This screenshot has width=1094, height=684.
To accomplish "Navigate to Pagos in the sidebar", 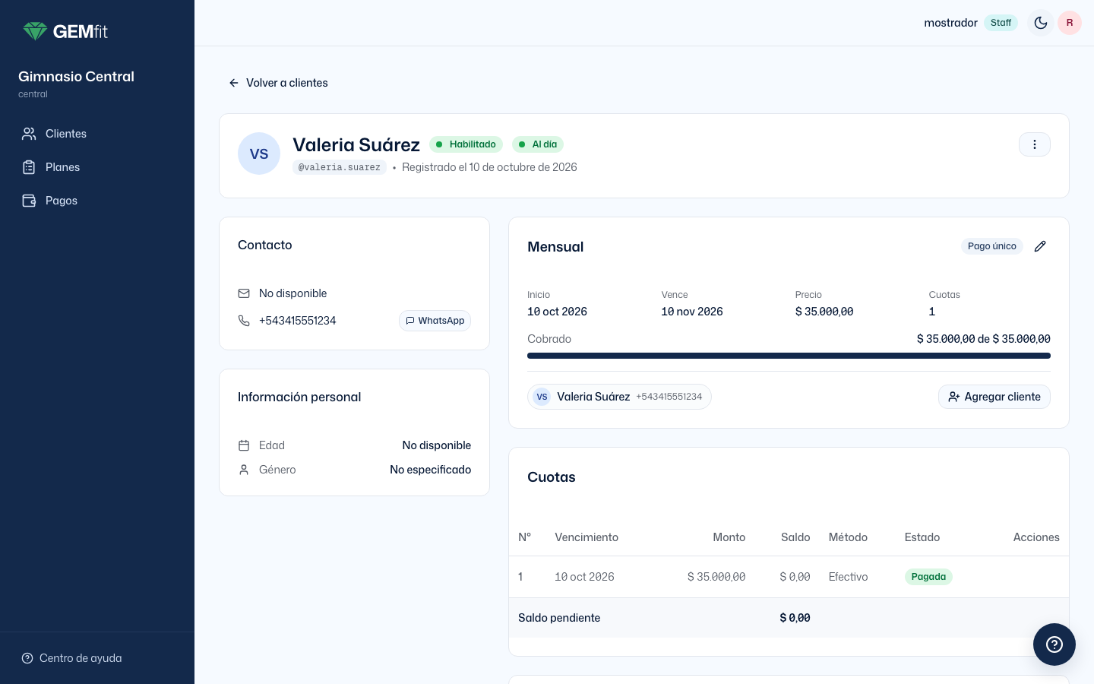I will pyautogui.click(x=97, y=201).
